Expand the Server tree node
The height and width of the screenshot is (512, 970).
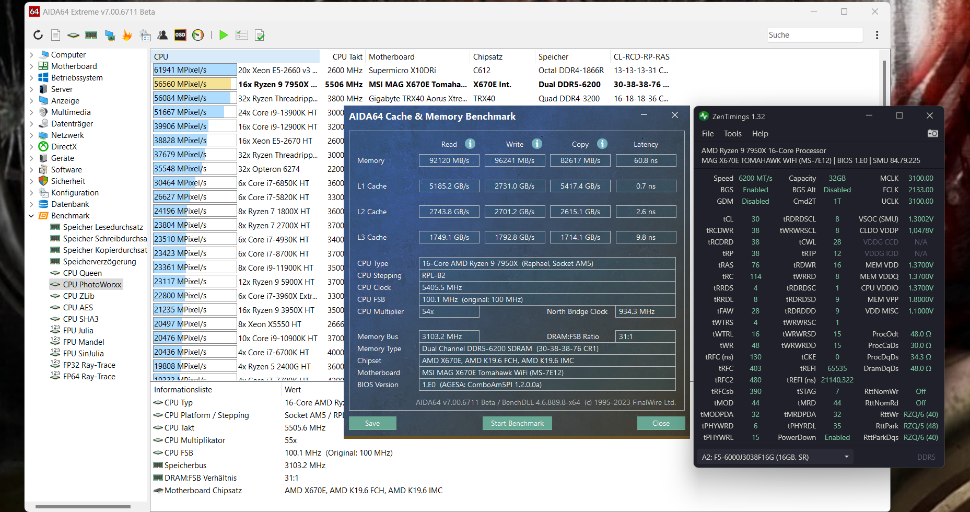pyautogui.click(x=31, y=89)
